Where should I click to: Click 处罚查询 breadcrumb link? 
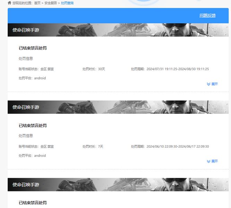[x=67, y=3]
